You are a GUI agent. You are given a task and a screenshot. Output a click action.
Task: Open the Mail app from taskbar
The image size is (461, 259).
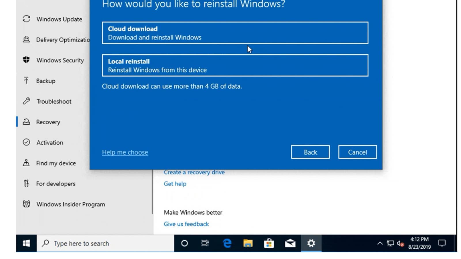[290, 243]
